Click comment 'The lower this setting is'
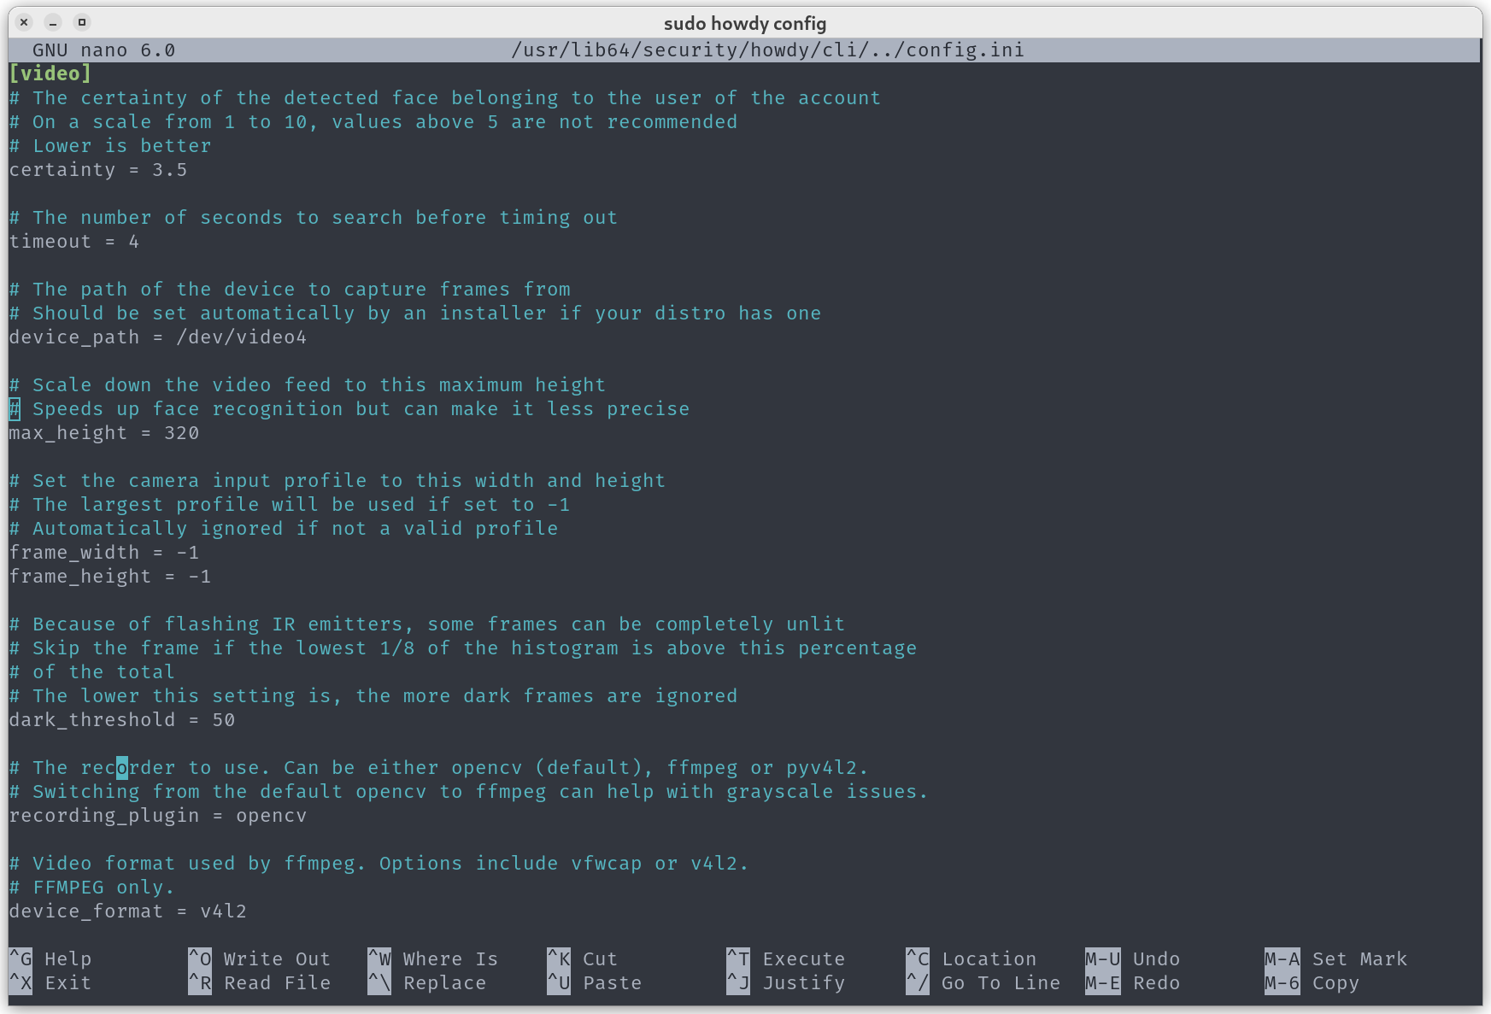 click(x=373, y=696)
